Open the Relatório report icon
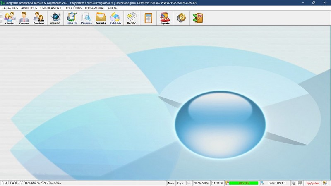This screenshot has height=186, width=331. click(x=115, y=18)
